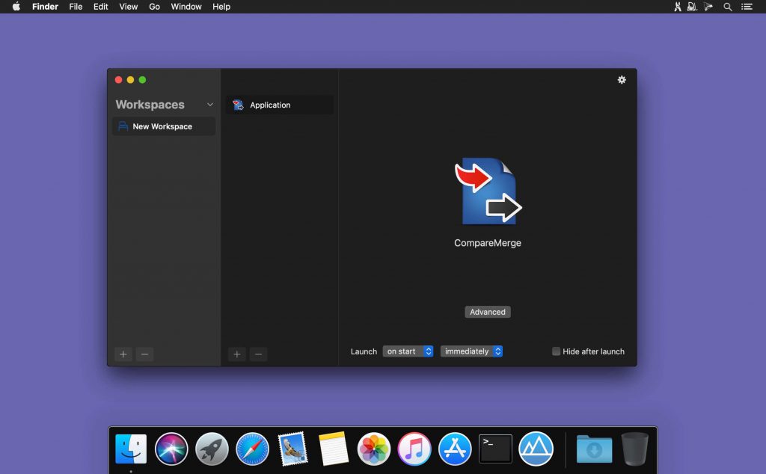Viewport: 766px width, 474px height.
Task: Open Spotlight search in the menu bar
Action: [x=727, y=7]
